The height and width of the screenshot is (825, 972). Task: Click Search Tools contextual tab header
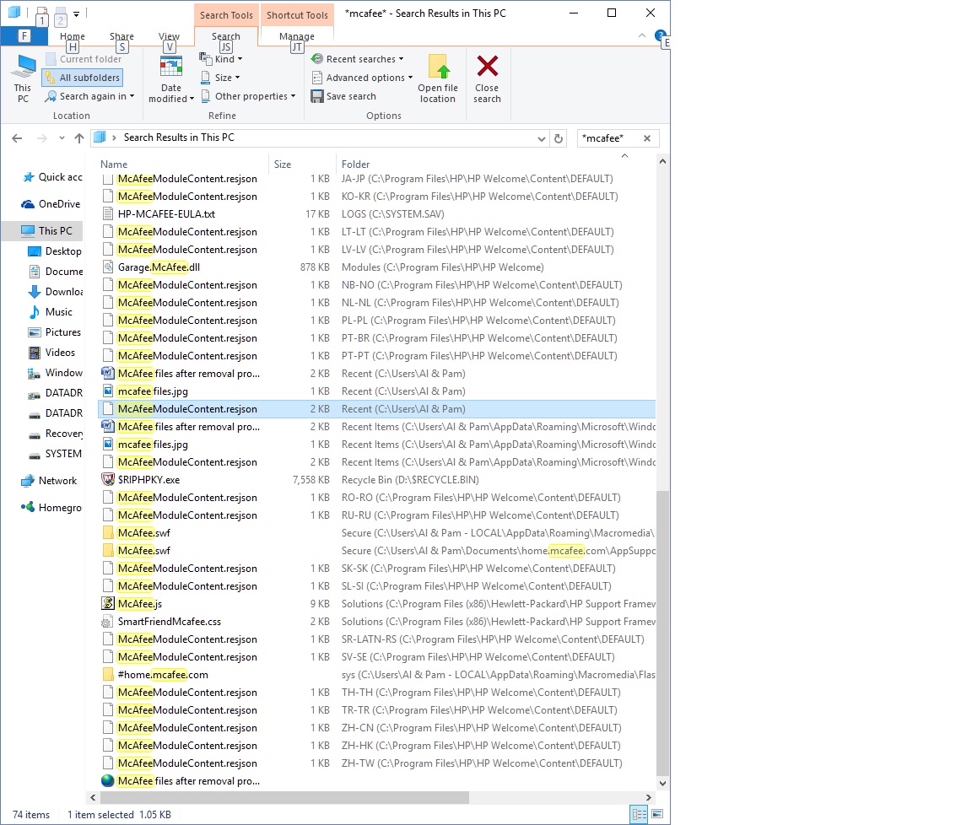[226, 15]
